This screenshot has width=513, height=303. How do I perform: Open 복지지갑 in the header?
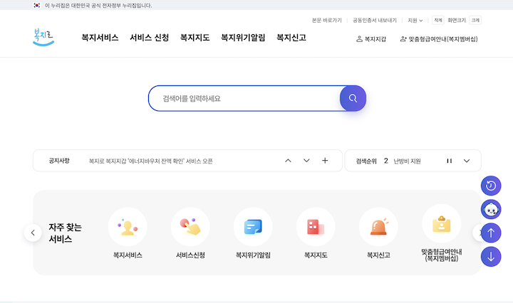click(x=371, y=39)
